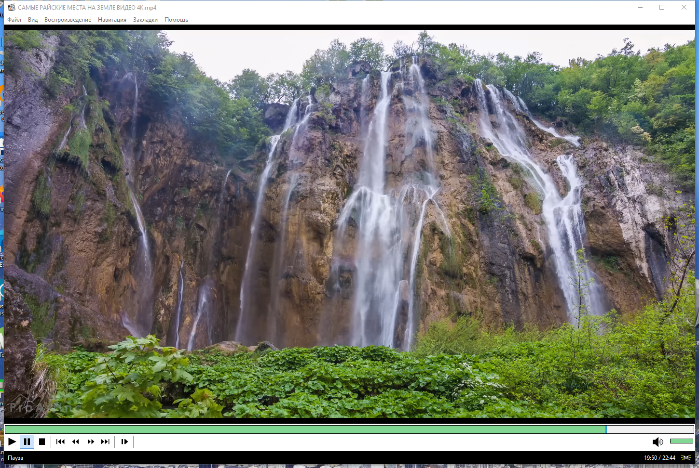Click the player icon in the title bar
This screenshot has width=699, height=468.
[12, 7]
